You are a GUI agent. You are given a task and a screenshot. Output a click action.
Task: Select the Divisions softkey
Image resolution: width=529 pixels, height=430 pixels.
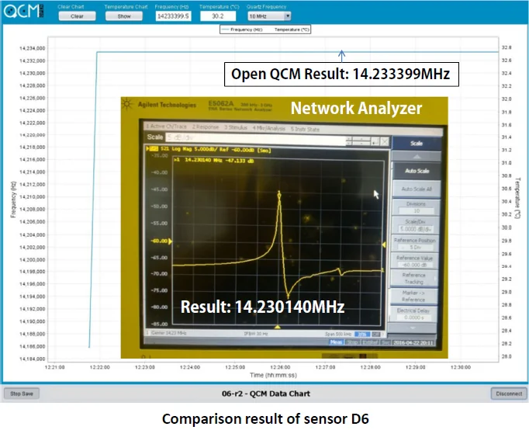coord(417,207)
